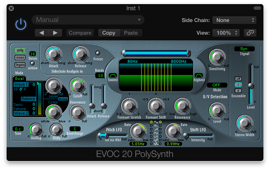Open the Dual oscillator mode selector
270x170 pixels.
click(x=20, y=79)
